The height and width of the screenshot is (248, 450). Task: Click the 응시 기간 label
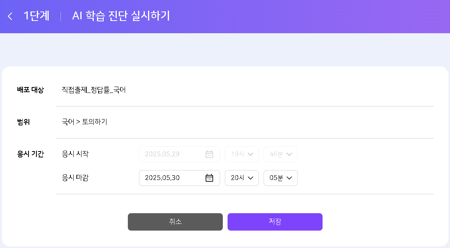click(x=30, y=154)
